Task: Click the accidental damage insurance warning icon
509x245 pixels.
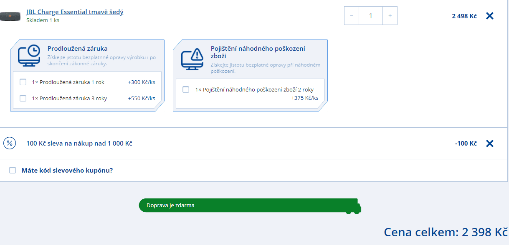Action: point(192,59)
